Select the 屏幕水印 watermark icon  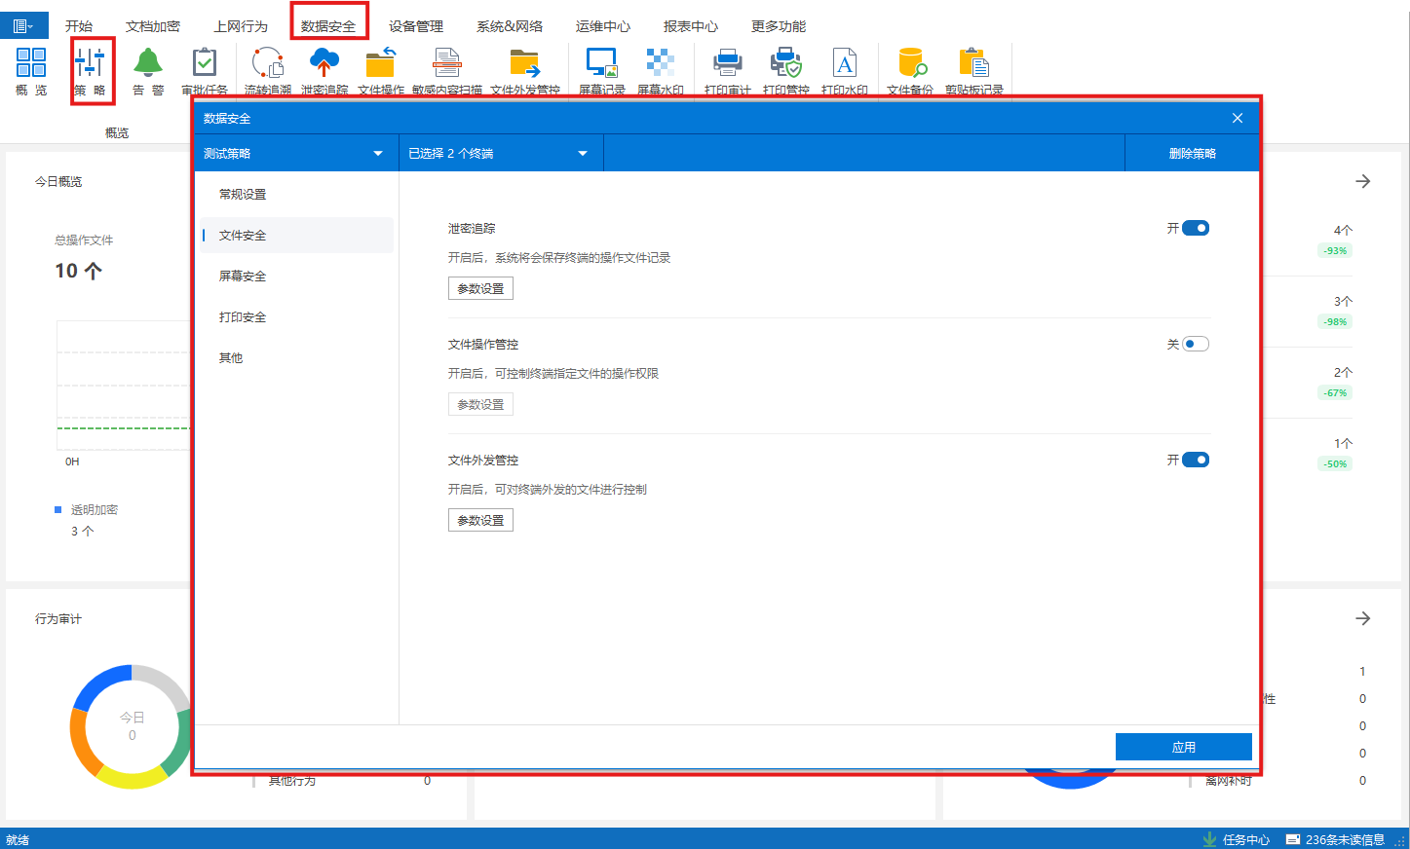tap(661, 68)
